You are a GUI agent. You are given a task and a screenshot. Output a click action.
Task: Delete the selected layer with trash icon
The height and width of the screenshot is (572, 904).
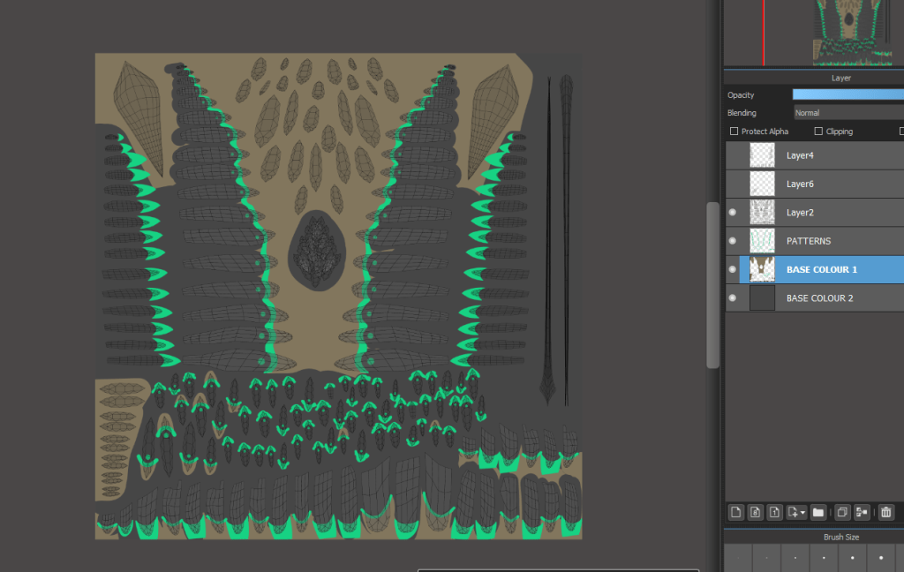[x=886, y=512]
